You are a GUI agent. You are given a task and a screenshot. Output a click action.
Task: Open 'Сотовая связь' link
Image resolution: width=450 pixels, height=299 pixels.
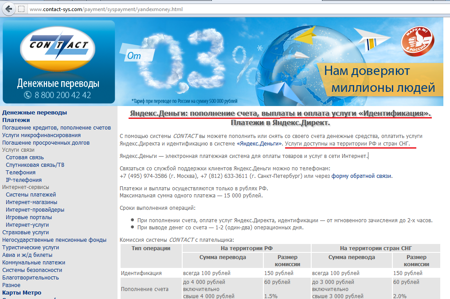pyautogui.click(x=25, y=157)
